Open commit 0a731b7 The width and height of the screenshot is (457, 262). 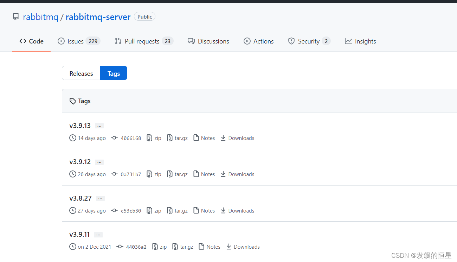131,174
